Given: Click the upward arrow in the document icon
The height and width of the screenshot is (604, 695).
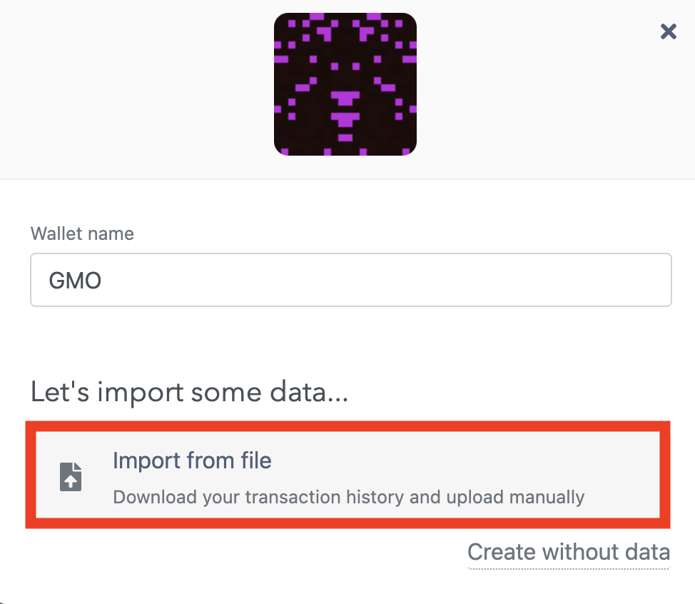Looking at the screenshot, I should click(71, 480).
